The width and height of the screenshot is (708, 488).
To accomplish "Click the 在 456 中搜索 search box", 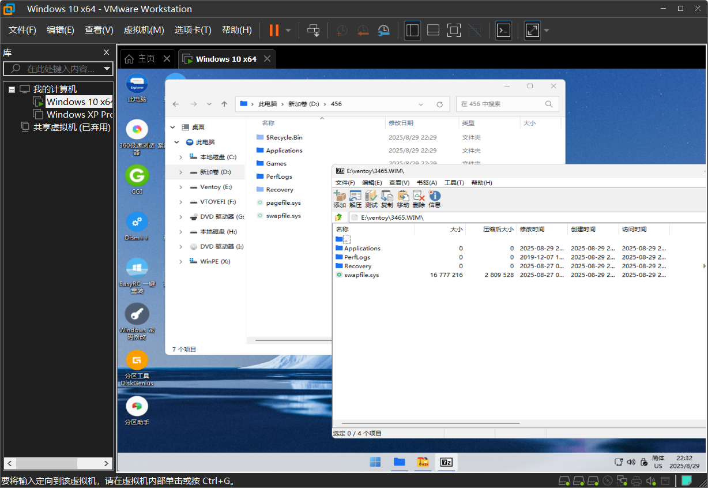I will point(507,104).
